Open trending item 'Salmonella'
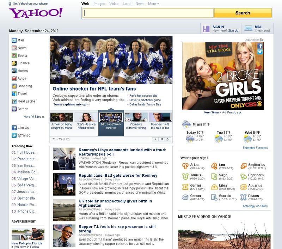The image size is (282, 249). [26, 198]
